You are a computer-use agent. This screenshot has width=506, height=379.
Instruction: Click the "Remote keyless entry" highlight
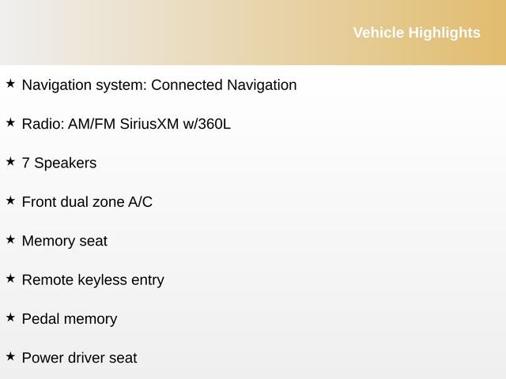click(93, 280)
